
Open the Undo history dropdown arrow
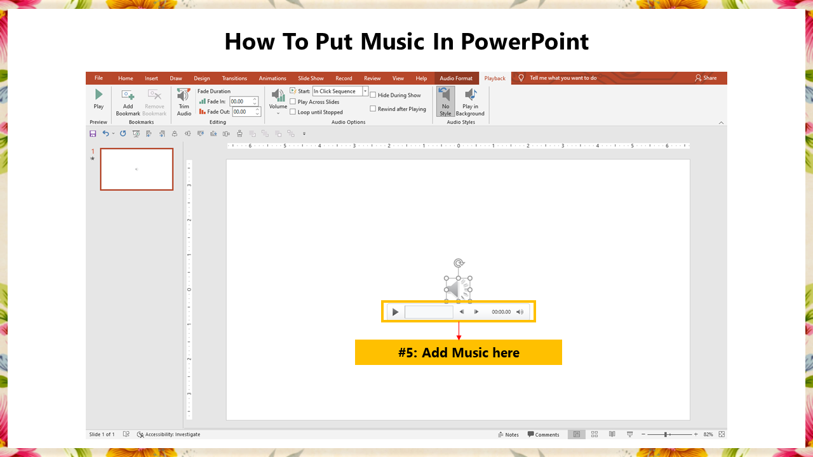coord(113,133)
